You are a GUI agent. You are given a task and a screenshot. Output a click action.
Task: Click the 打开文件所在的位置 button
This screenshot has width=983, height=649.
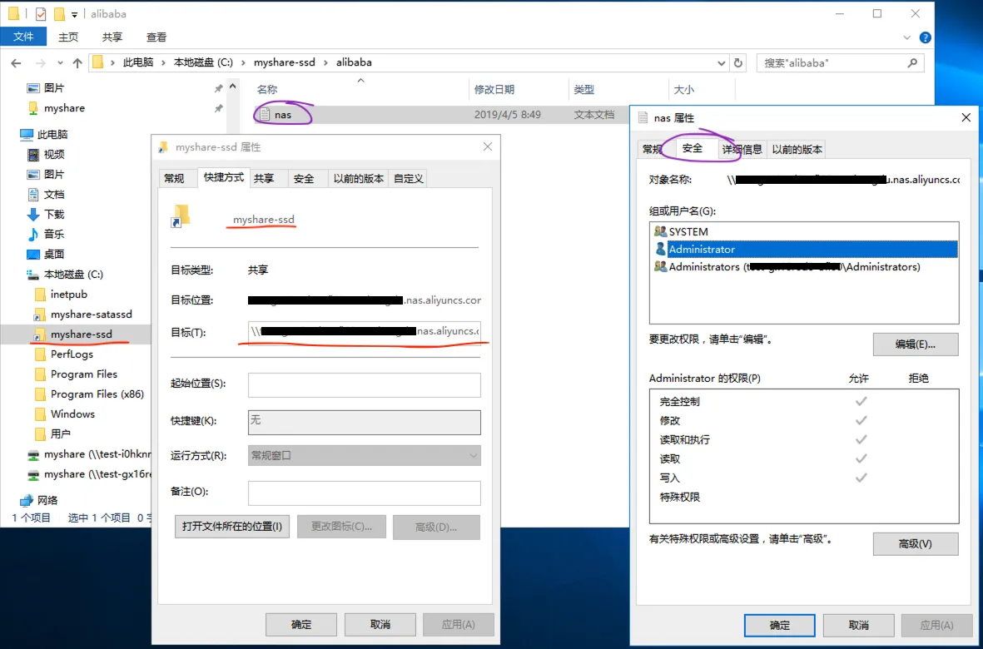click(231, 527)
